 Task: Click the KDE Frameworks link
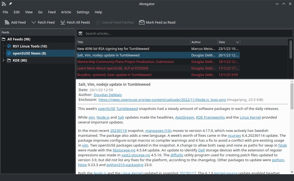coord(210,117)
